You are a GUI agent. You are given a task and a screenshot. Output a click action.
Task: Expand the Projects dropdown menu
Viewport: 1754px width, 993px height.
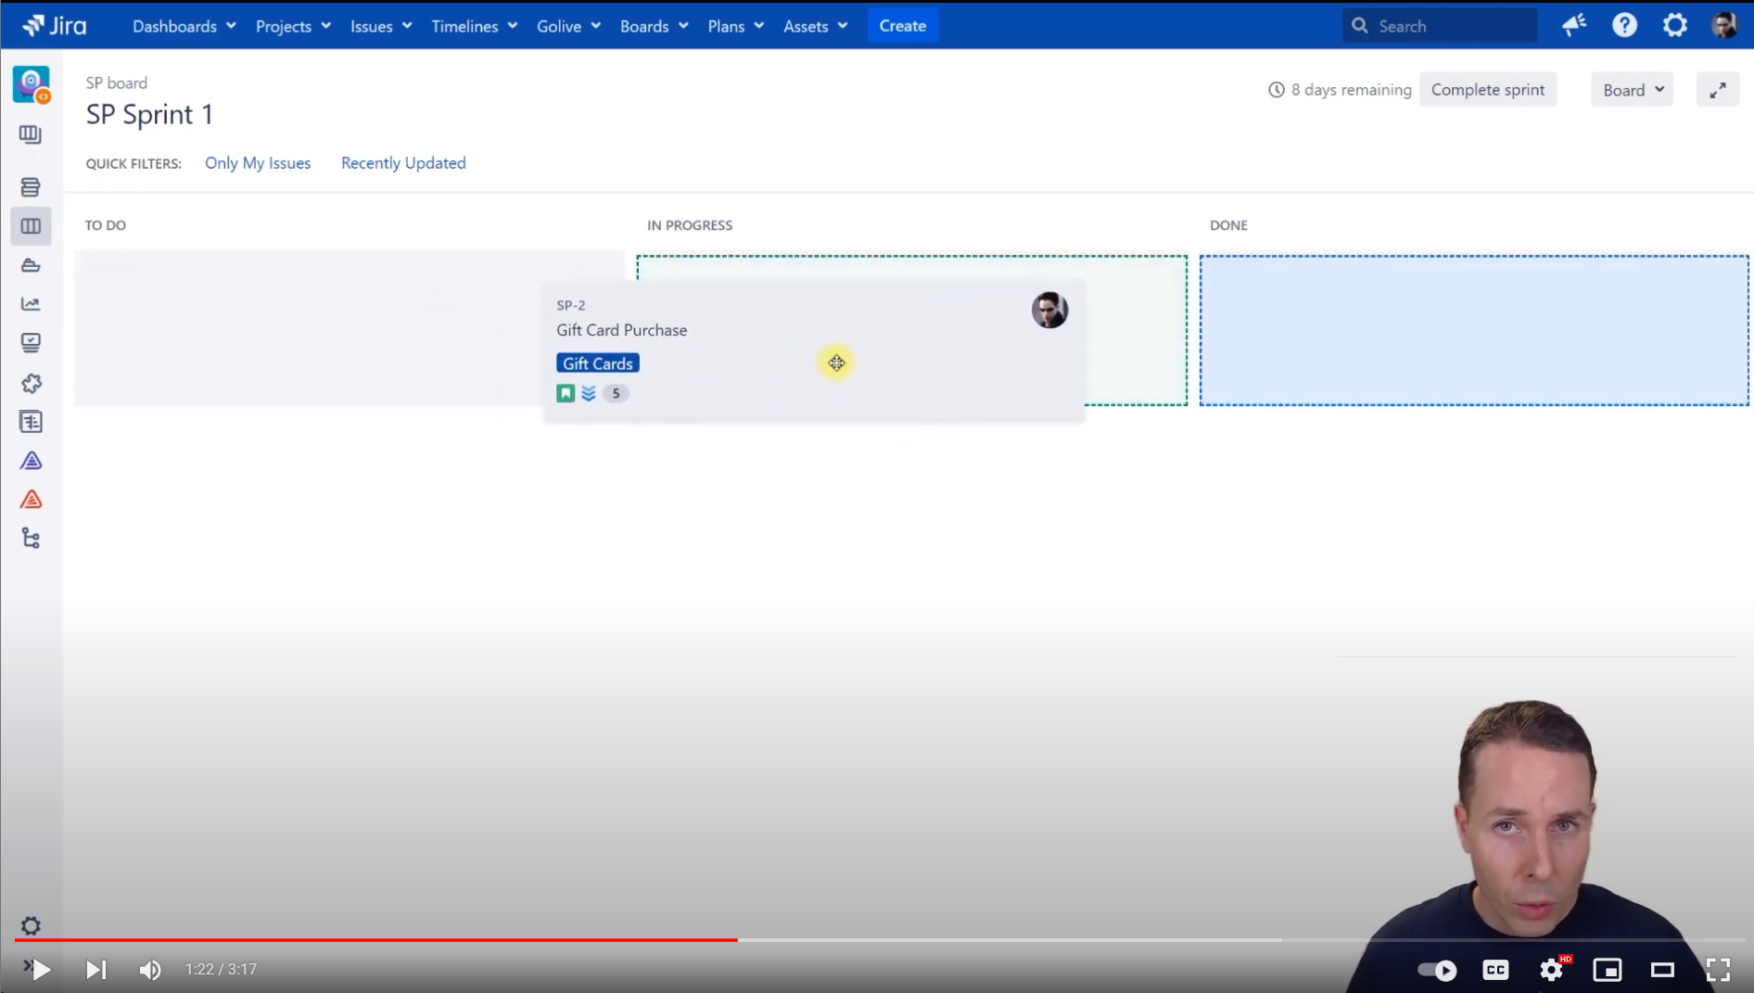click(x=293, y=26)
